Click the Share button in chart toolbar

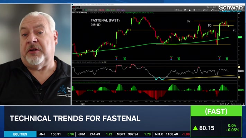click(179, 10)
